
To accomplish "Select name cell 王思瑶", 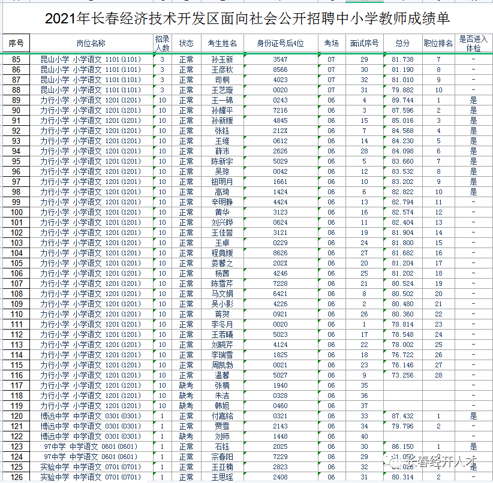I will (x=223, y=477).
